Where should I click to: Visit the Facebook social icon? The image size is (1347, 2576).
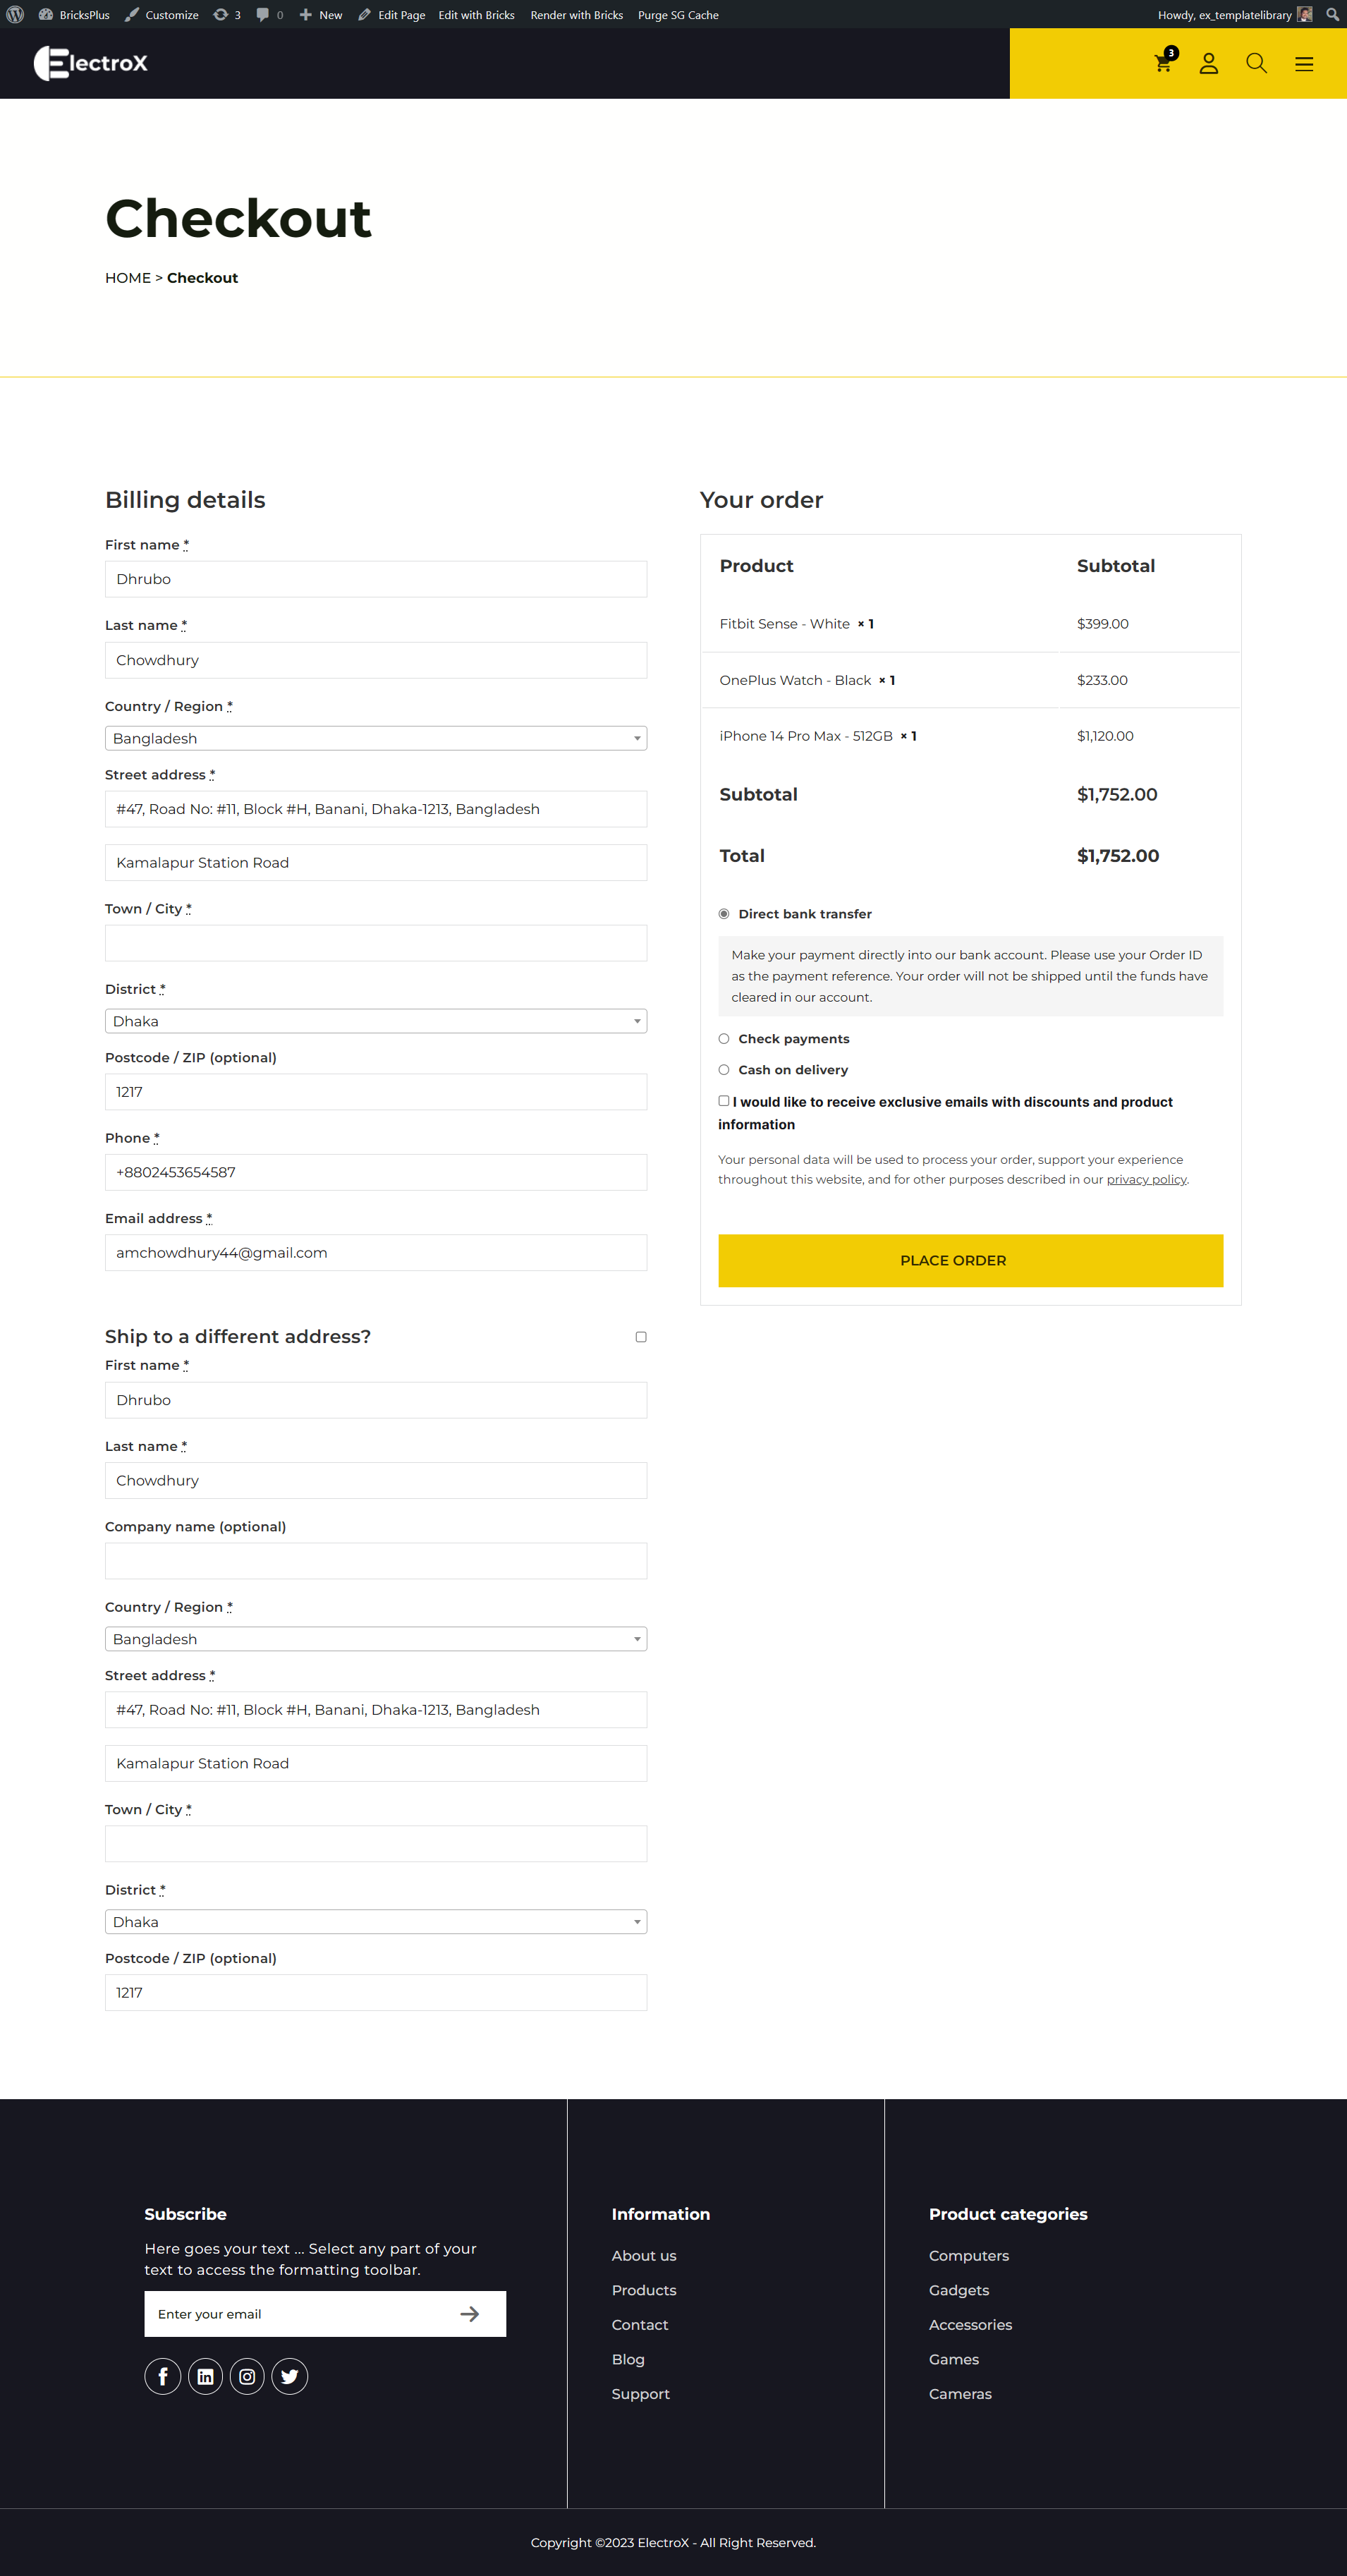(x=163, y=2376)
